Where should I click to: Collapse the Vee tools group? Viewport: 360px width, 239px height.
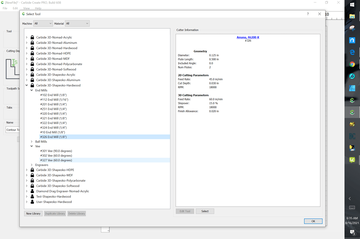point(32,146)
